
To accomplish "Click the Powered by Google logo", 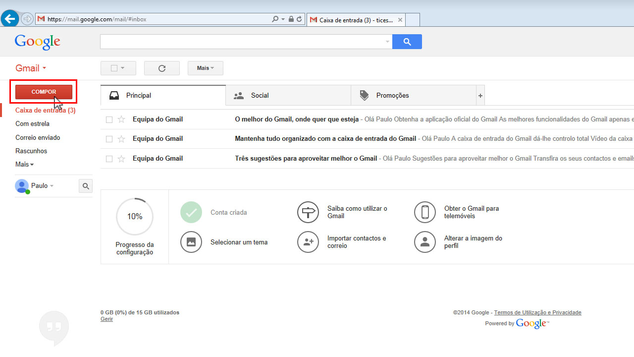I will (x=532, y=323).
